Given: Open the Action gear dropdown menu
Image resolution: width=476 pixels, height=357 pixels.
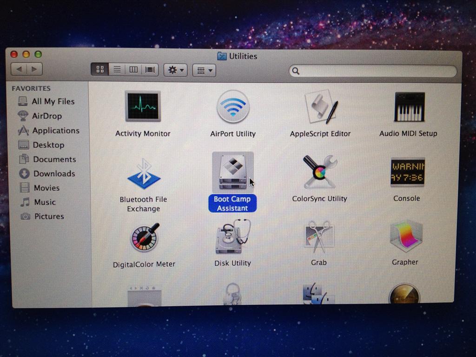Looking at the screenshot, I should (175, 70).
